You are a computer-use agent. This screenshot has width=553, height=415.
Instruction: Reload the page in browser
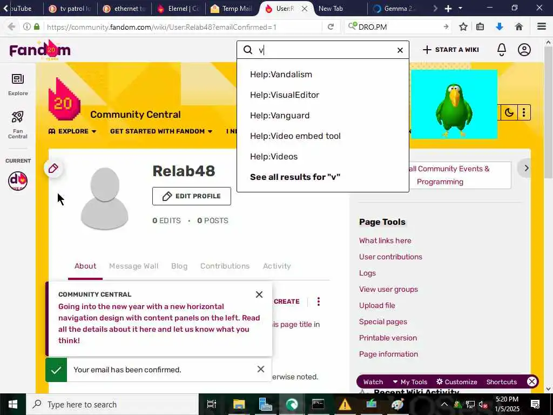tap(331, 27)
